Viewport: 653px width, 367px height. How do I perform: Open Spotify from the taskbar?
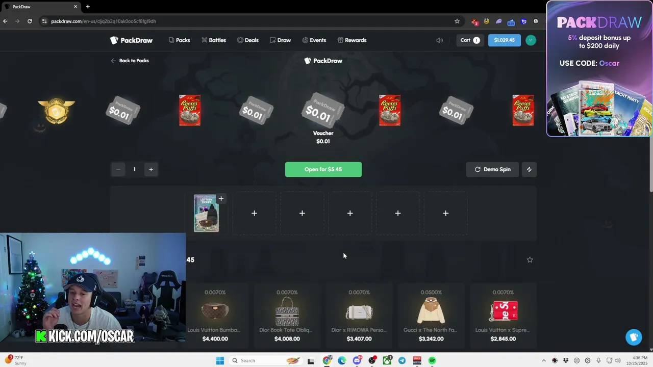[432, 360]
